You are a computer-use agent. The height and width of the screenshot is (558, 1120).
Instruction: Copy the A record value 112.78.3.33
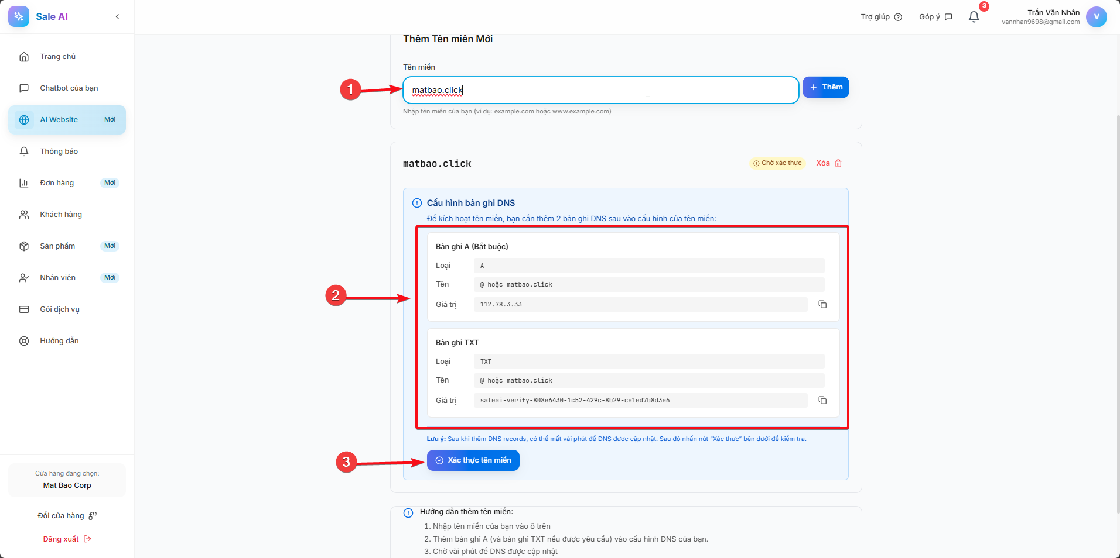(822, 304)
